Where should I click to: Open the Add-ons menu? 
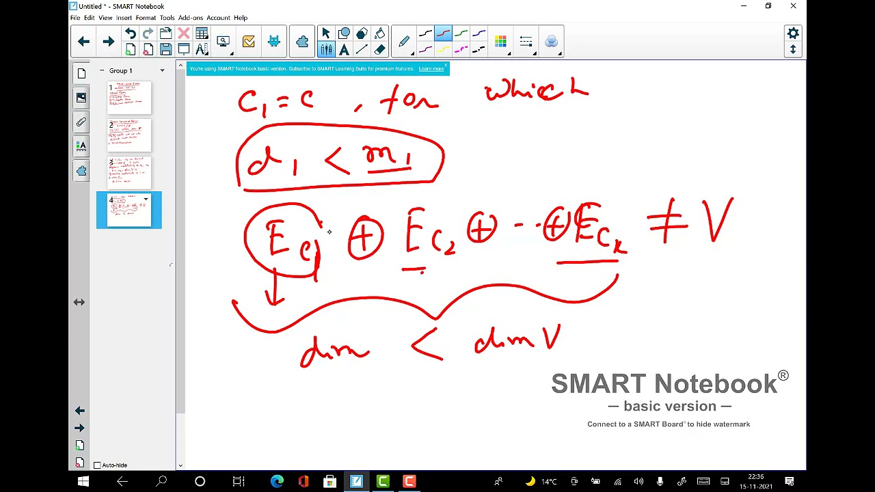click(191, 18)
